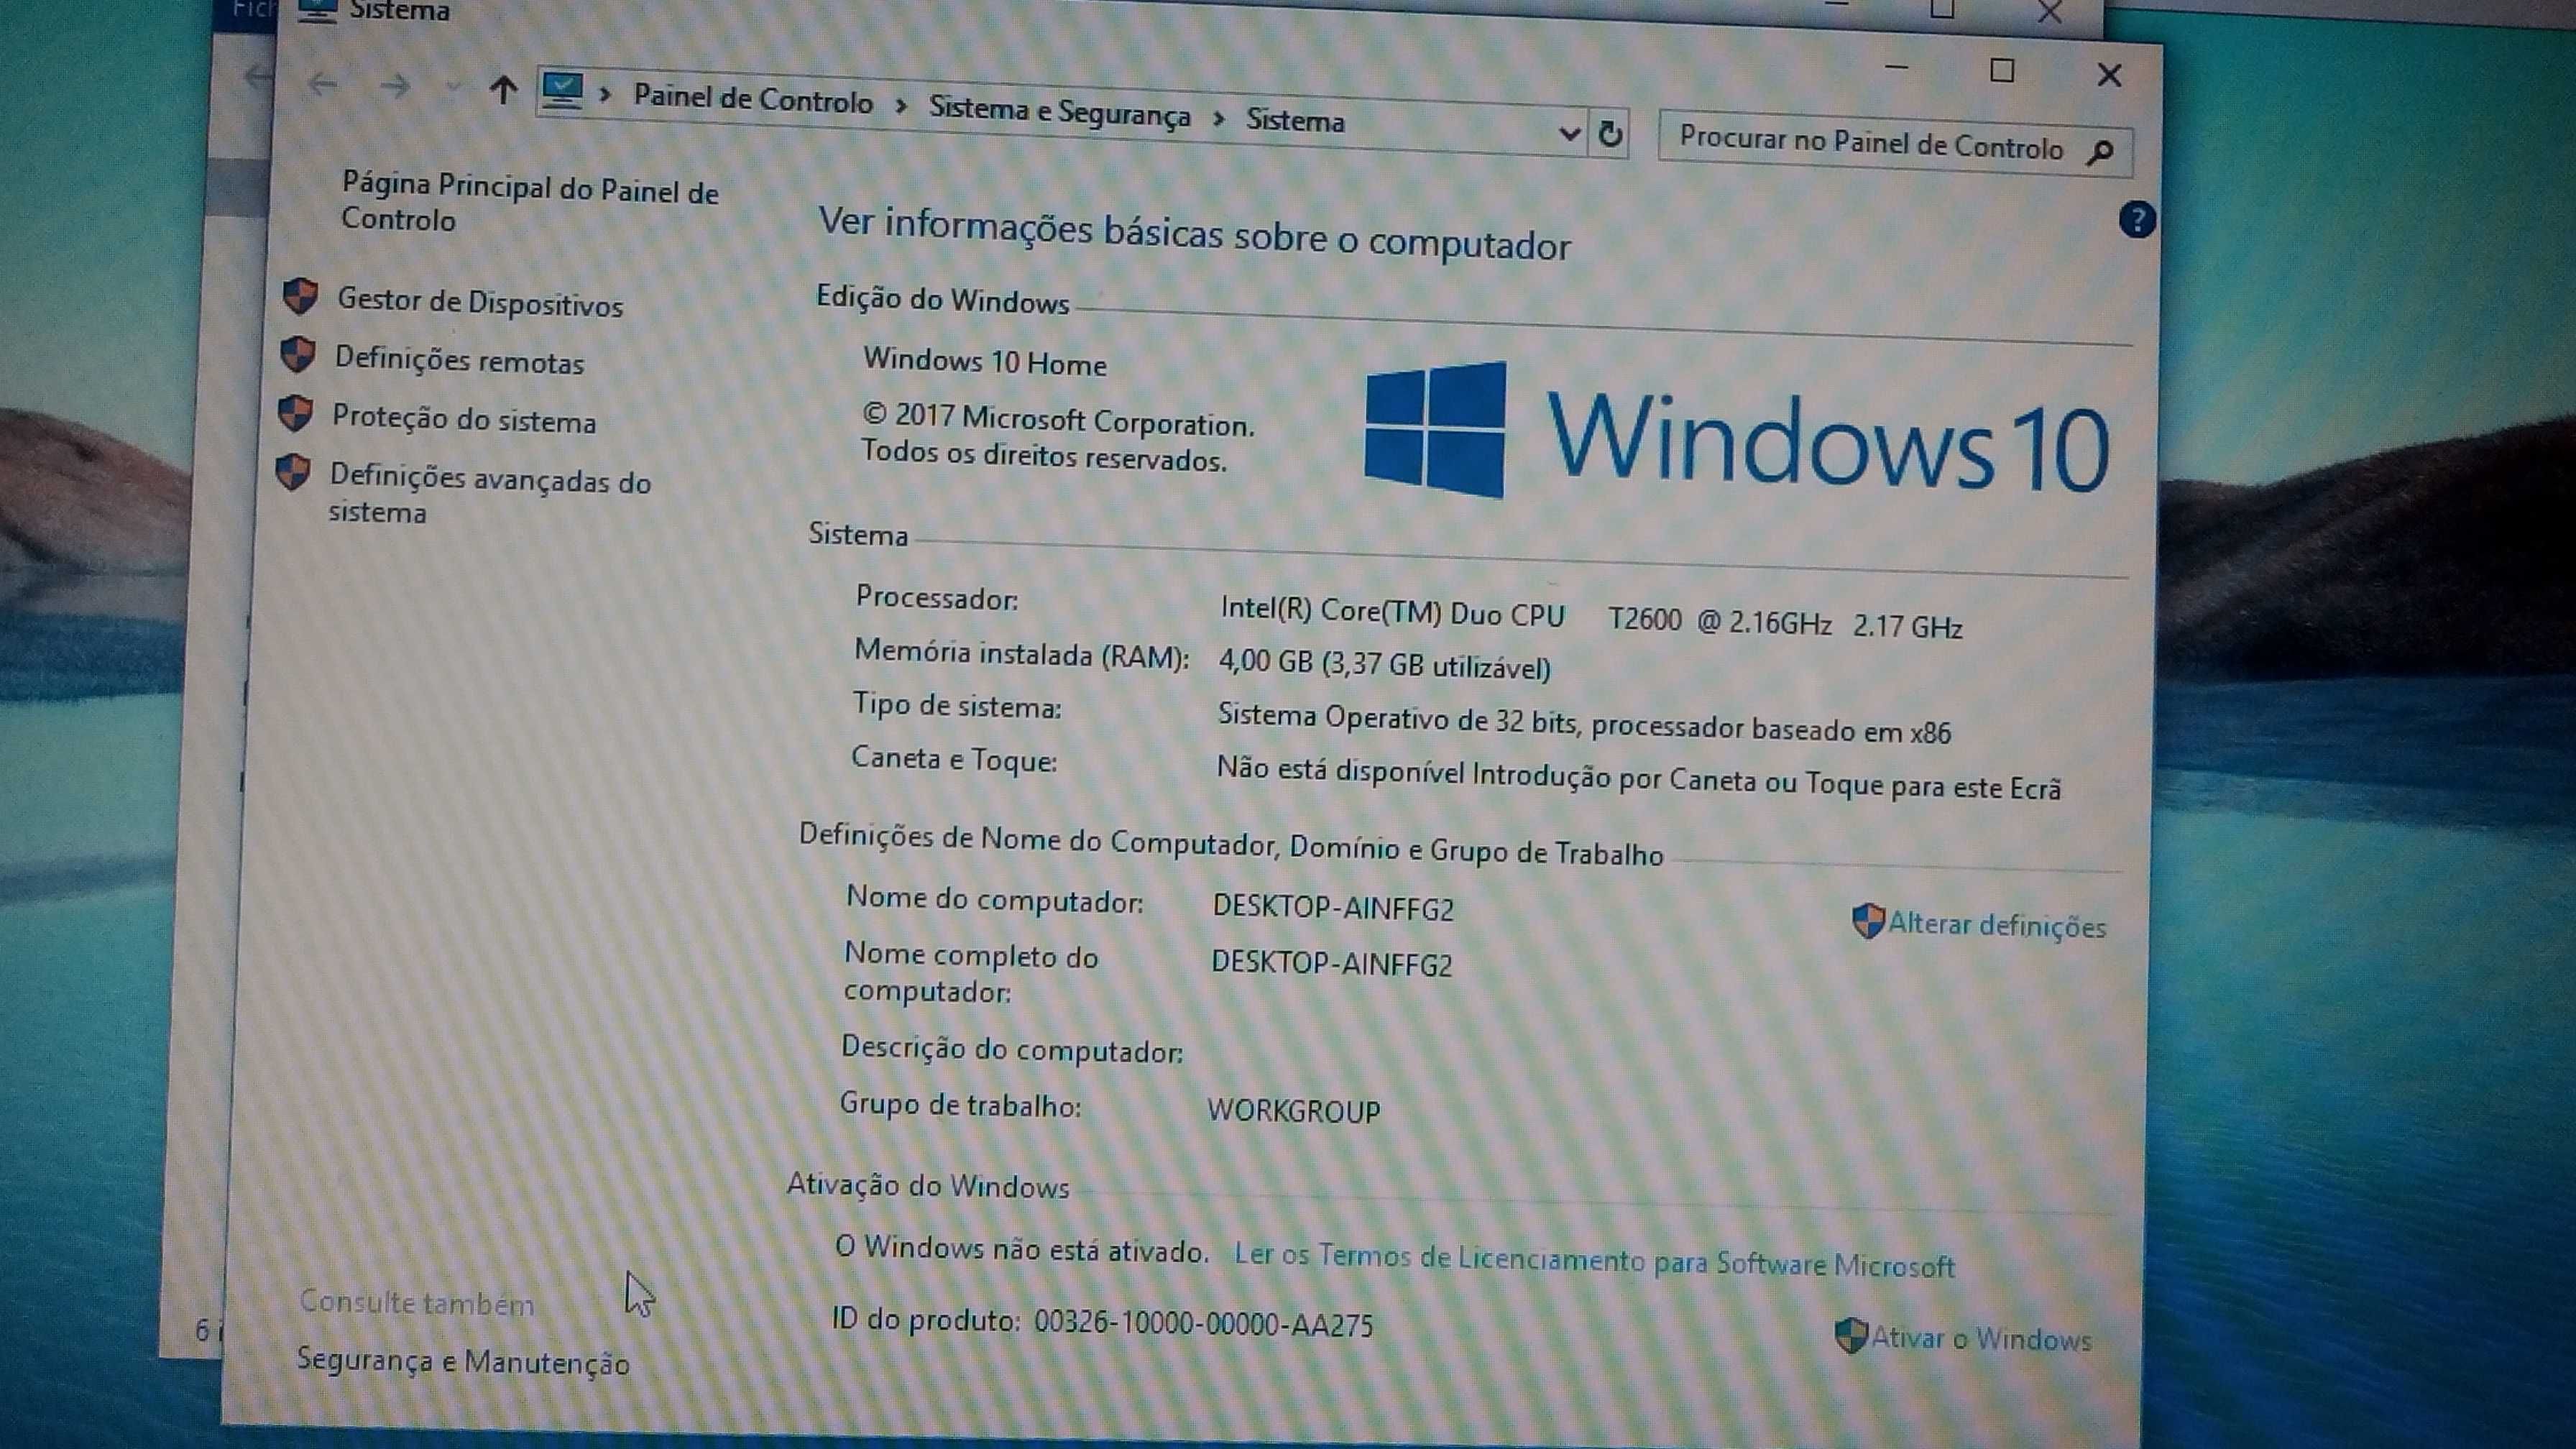Image resolution: width=2576 pixels, height=1449 pixels.
Task: Click product ID 00326-10000-00000-AA275
Action: pyautogui.click(x=1203, y=1323)
